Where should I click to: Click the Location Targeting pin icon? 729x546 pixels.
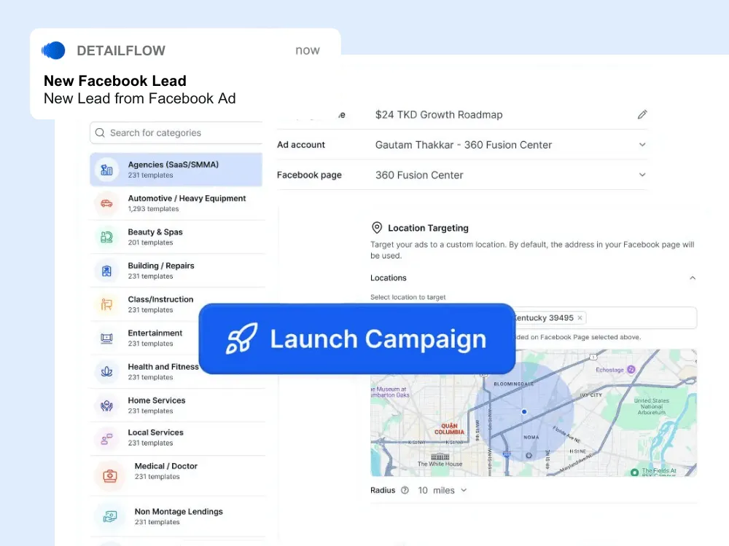click(377, 227)
